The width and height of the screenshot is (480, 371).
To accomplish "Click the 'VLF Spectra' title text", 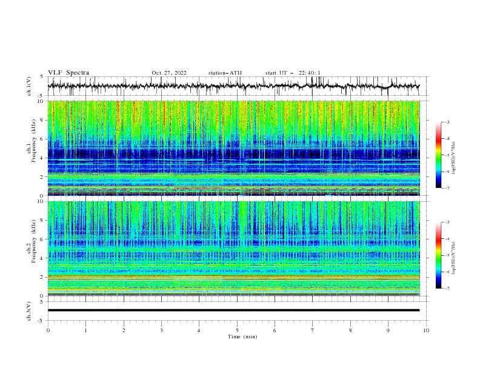I will (68, 73).
